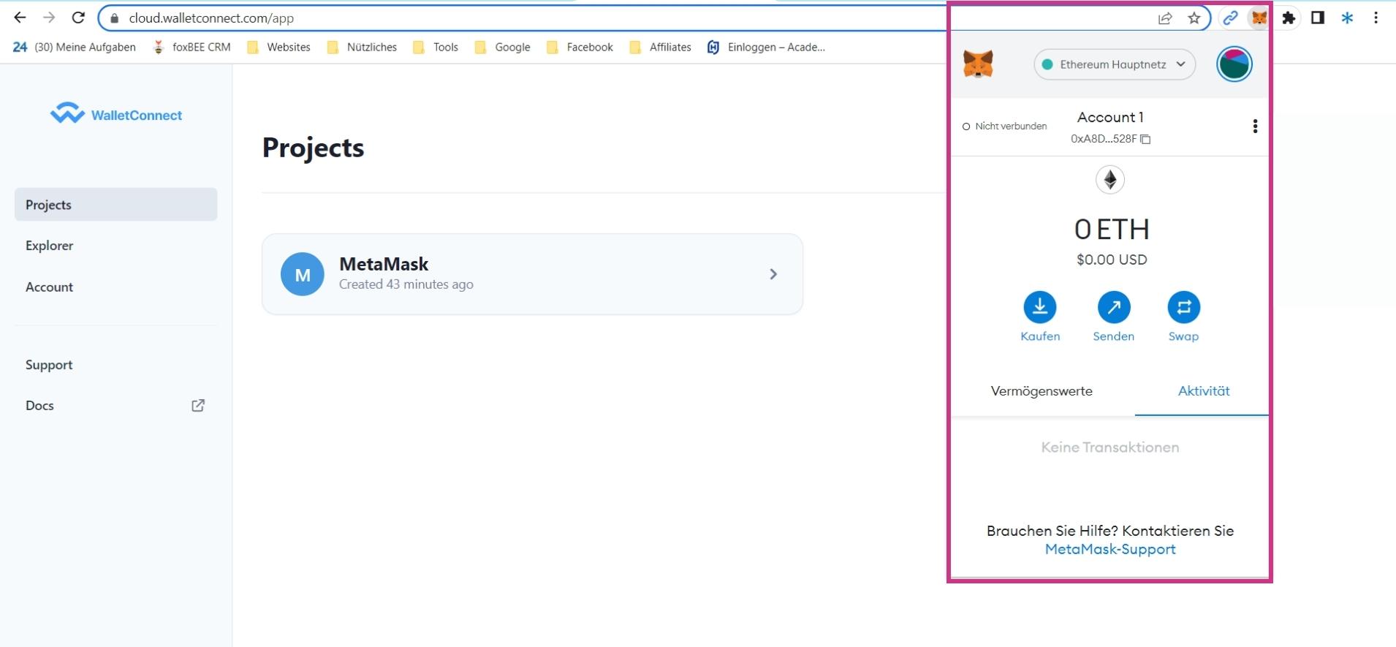Open MetaMask project via its chevron arrow
The image size is (1396, 647).
click(773, 274)
